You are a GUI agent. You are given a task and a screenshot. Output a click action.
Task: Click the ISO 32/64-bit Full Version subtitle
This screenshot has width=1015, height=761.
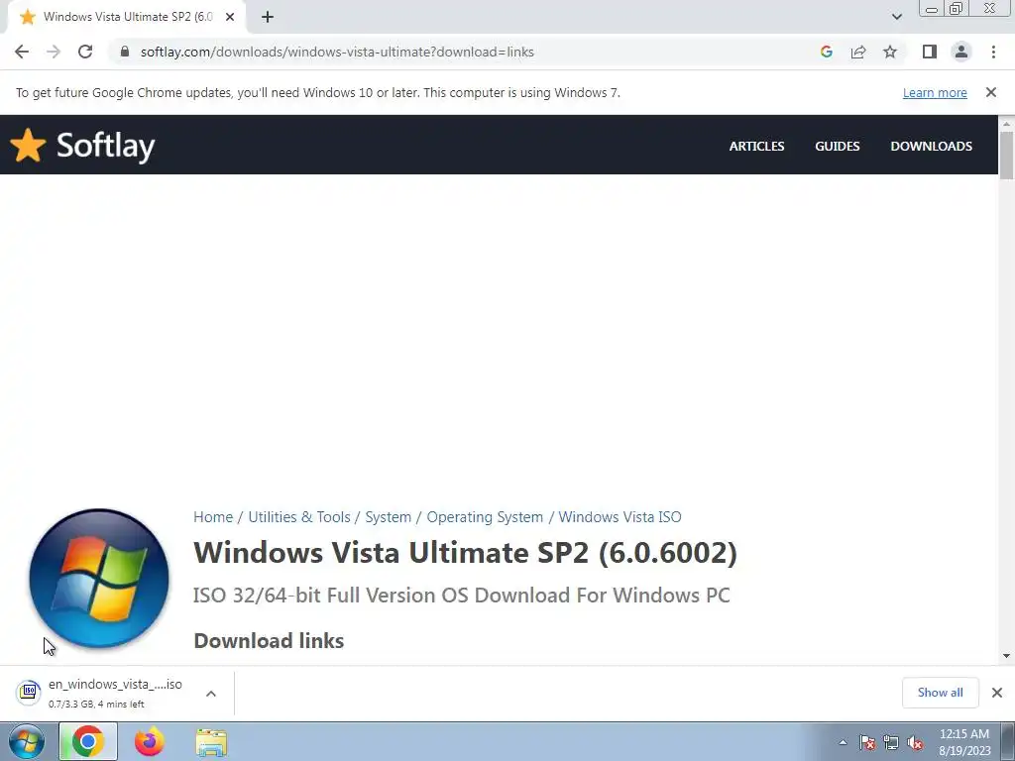point(461,596)
